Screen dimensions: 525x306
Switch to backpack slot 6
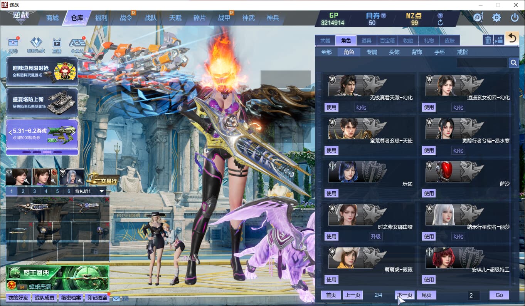click(69, 191)
